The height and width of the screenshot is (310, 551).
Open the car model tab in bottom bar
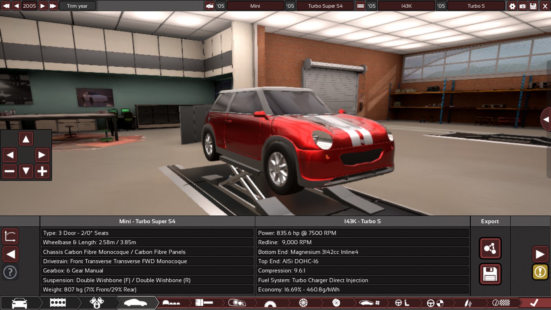[20, 303]
